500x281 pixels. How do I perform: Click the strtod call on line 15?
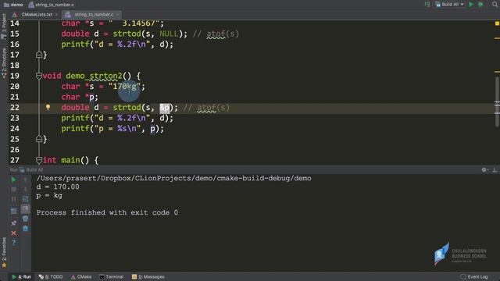[127, 34]
